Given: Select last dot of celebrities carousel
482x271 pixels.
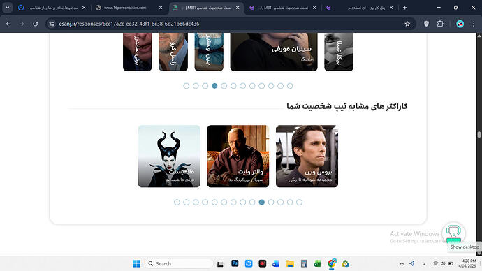Looking at the screenshot, I should point(290,86).
